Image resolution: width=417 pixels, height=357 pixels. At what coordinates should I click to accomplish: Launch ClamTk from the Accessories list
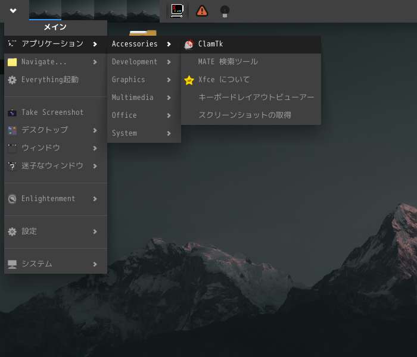251,44
